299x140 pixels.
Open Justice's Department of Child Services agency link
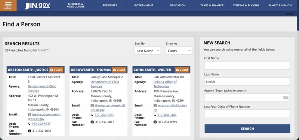(x=42, y=89)
